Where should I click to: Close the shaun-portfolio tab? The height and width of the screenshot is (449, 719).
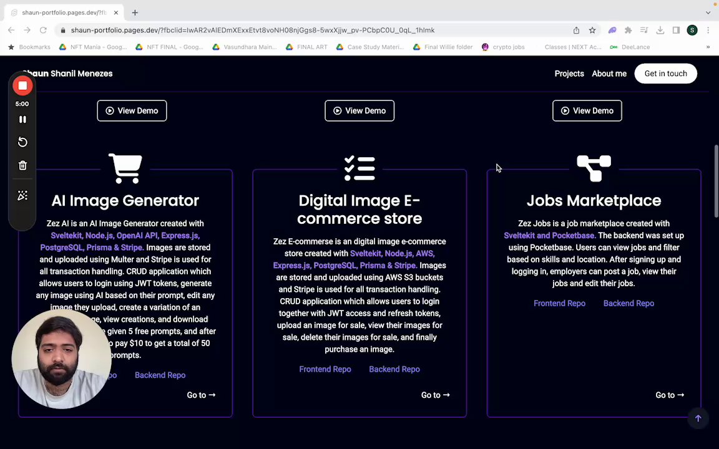[x=116, y=13]
